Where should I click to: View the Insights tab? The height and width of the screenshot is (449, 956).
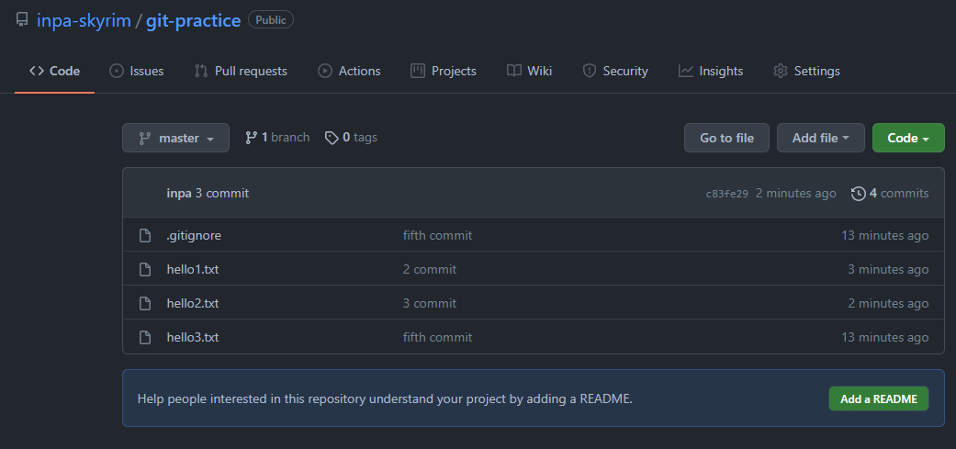tap(711, 71)
